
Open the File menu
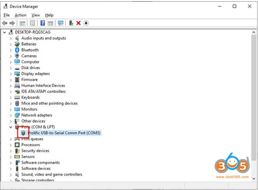click(6, 15)
